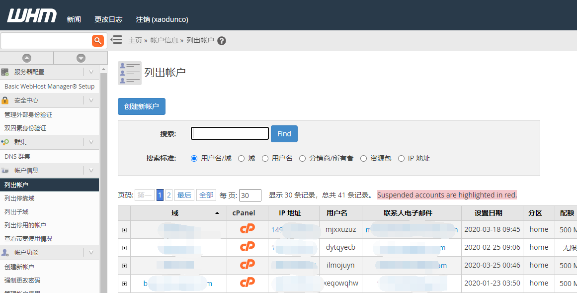Open 列出停靠域 in the sidebar
Screen dimensions: 577x293
click(x=19, y=198)
